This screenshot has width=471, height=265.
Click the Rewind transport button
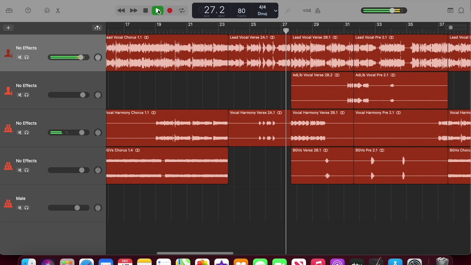pyautogui.click(x=121, y=11)
